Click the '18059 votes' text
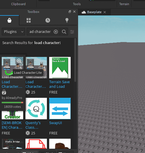Viewport: 145px width, 153px height. [x=12, y=107]
